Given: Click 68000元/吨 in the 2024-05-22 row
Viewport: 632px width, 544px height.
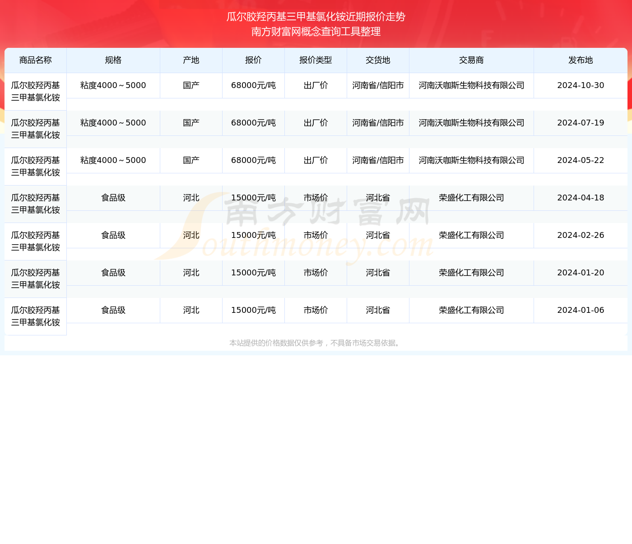Looking at the screenshot, I should 254,160.
